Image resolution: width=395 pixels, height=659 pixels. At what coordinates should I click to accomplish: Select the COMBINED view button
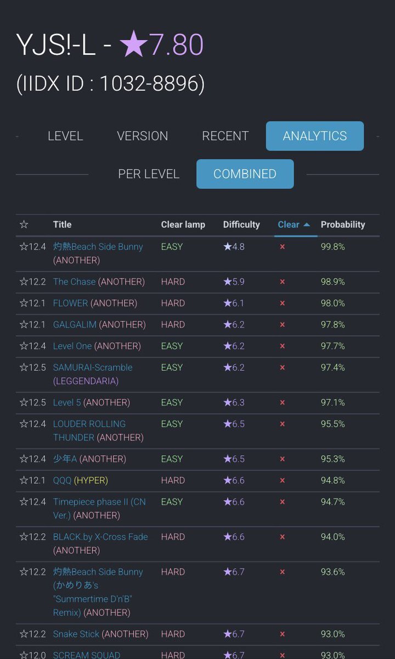(x=245, y=174)
